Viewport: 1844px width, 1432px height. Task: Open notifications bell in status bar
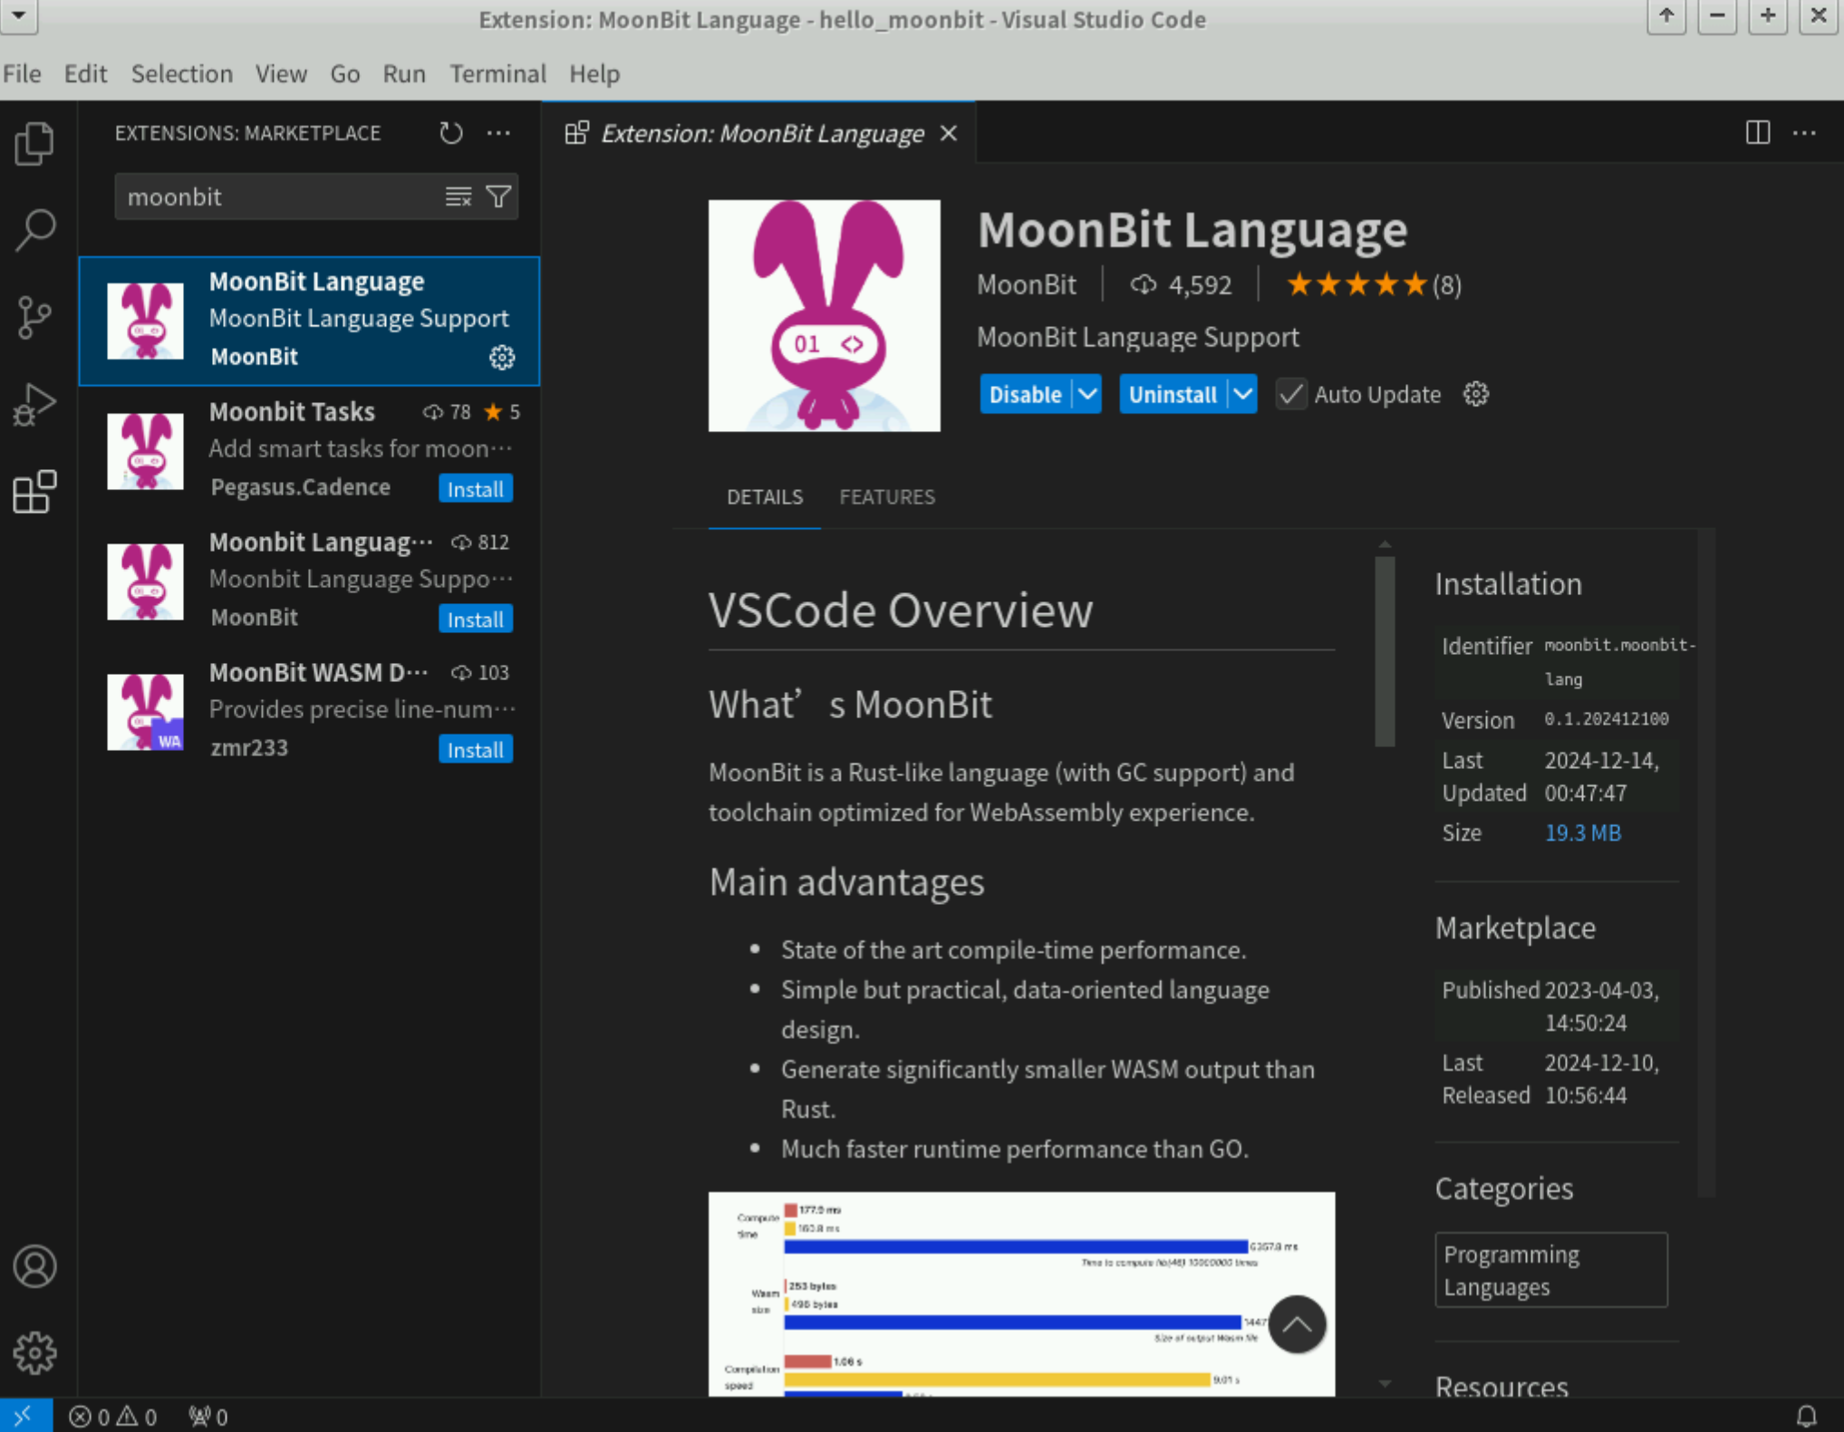(1806, 1416)
